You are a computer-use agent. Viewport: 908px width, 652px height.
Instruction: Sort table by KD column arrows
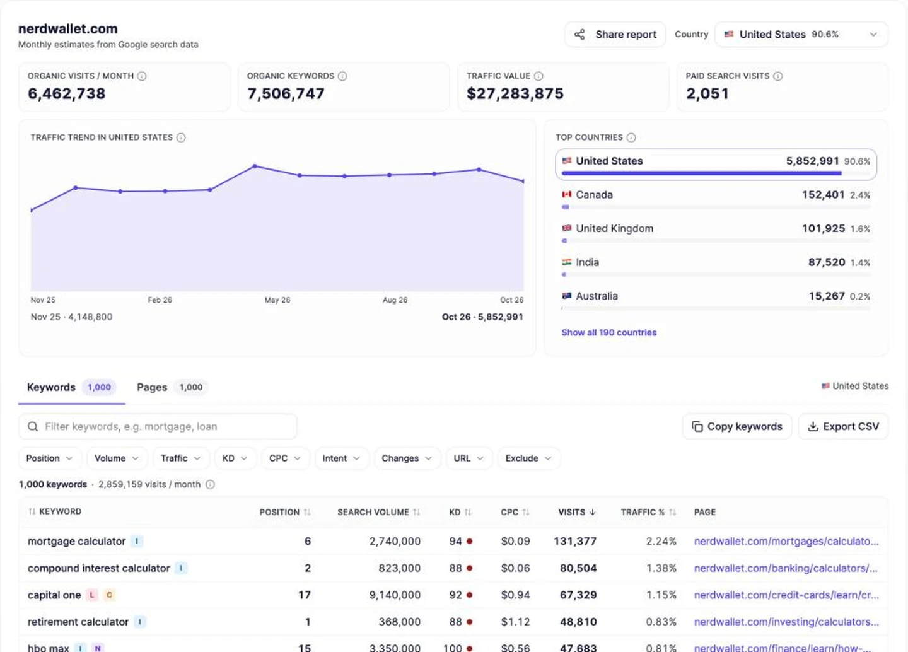[x=468, y=512]
